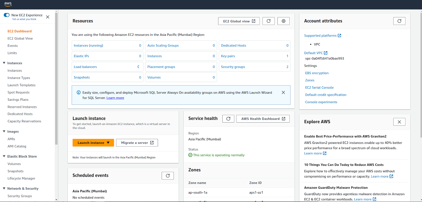Viewport: 422px width, 202px height.
Task: Close the New EC2 Experience banner
Action: coord(48,17)
